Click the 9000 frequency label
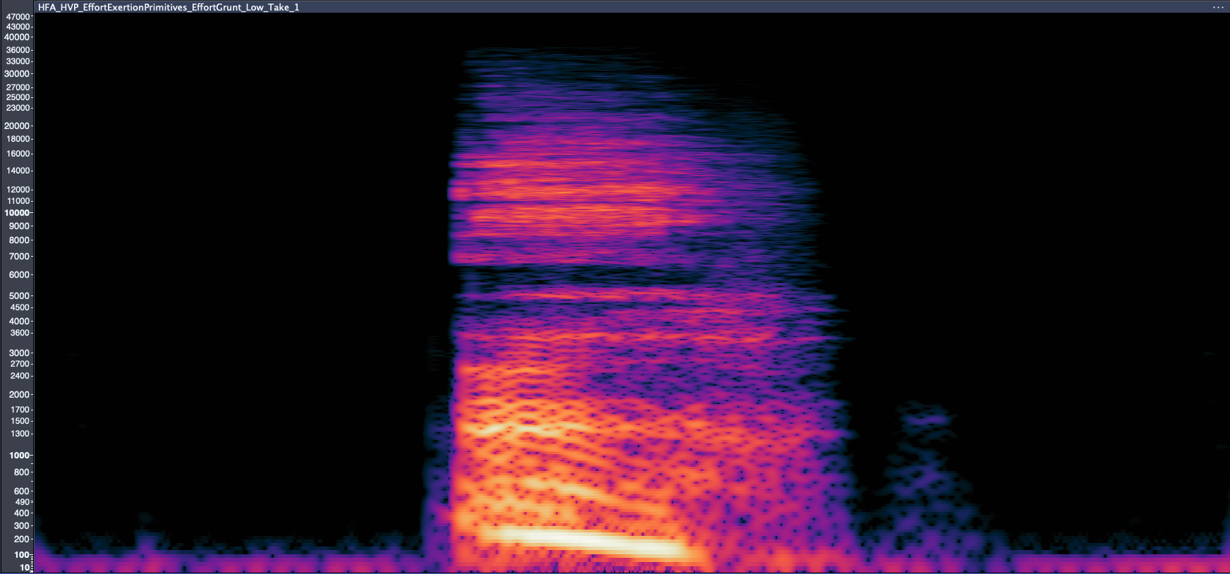 pyautogui.click(x=20, y=226)
